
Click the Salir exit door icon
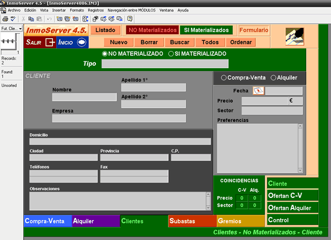coord(50,42)
